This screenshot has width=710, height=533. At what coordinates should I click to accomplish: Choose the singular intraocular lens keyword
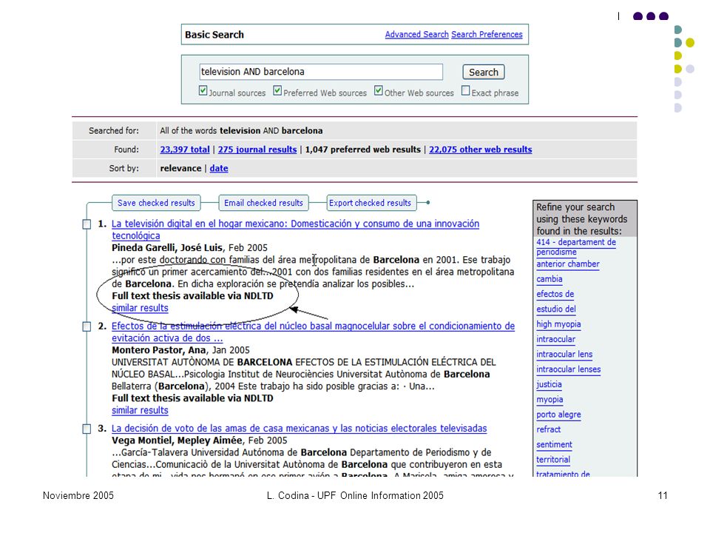point(564,355)
